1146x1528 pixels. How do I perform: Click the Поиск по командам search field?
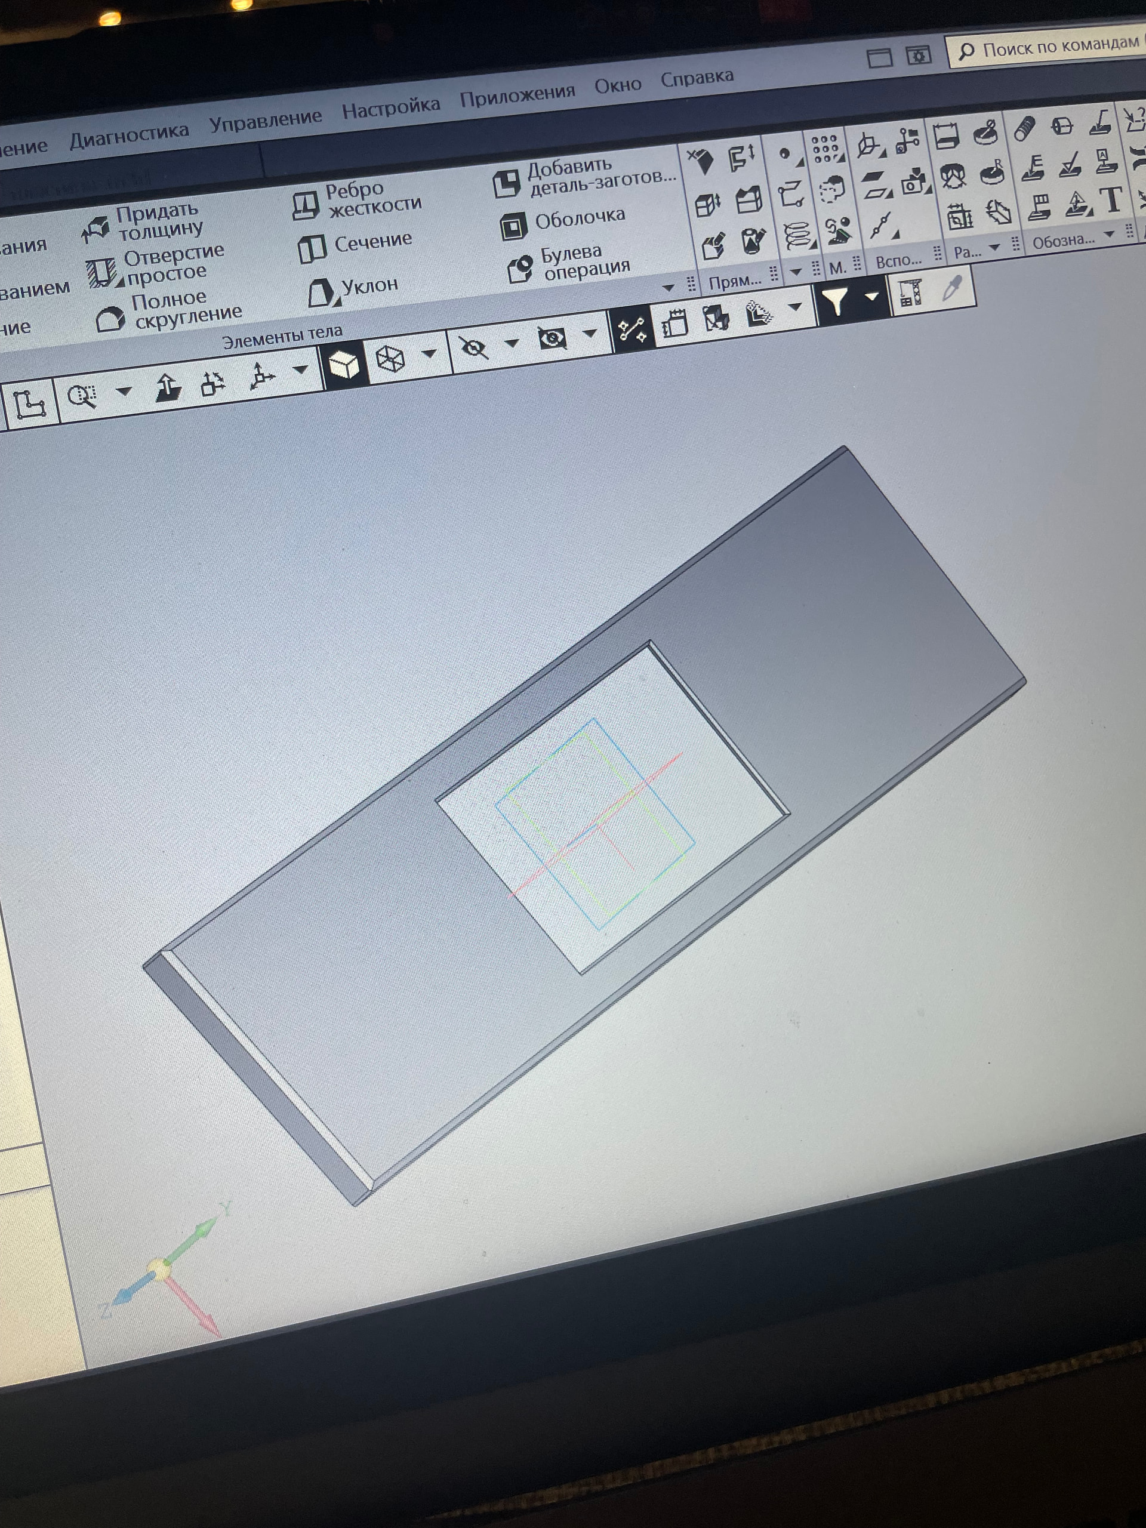(x=1057, y=47)
